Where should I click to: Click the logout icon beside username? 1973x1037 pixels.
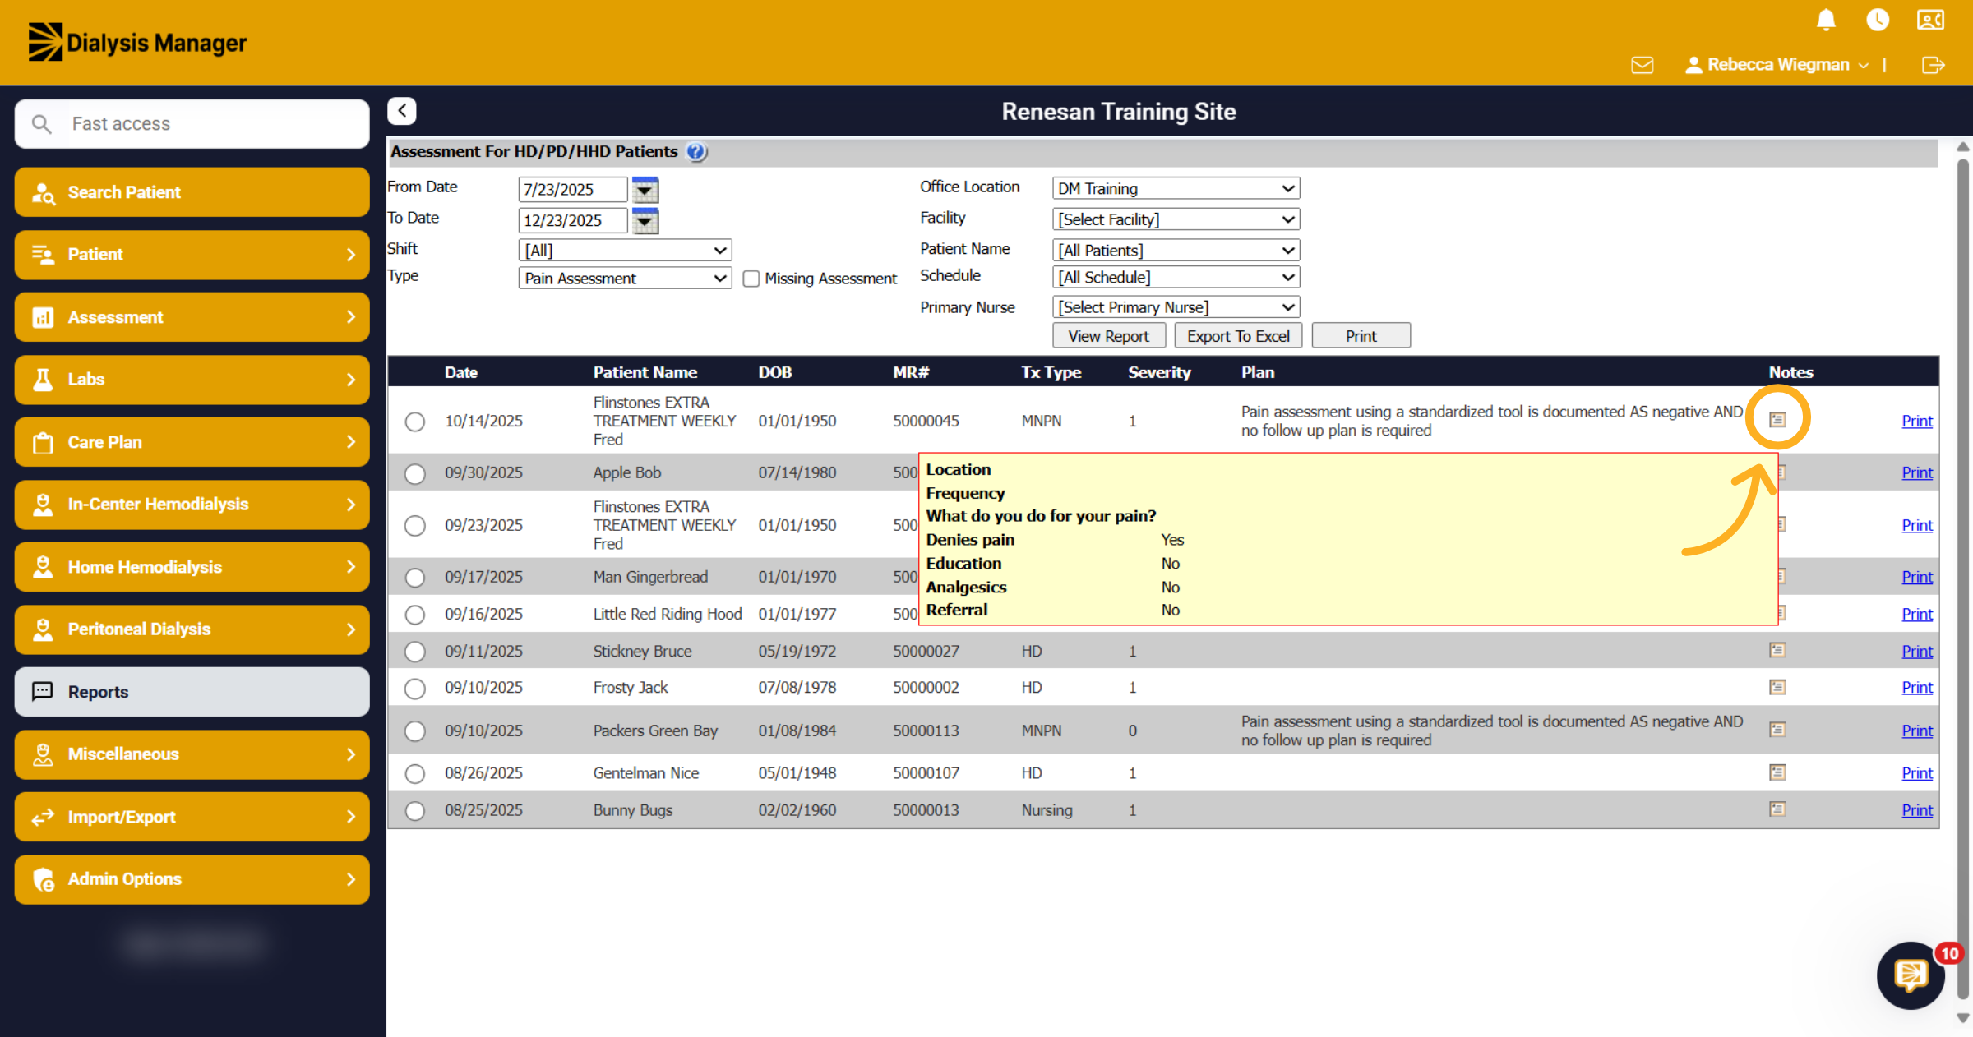click(1933, 65)
